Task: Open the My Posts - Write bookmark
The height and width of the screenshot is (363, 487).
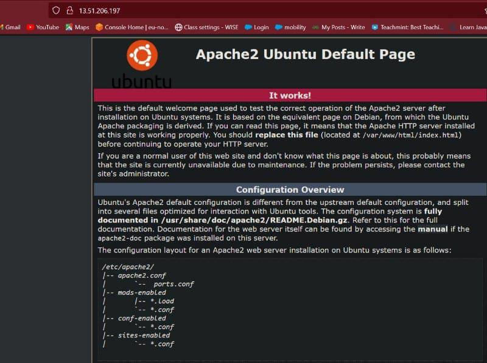Action: [x=338, y=27]
